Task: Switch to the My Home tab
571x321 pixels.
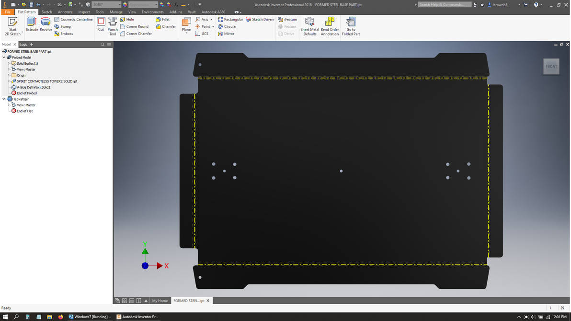Action: (160, 300)
